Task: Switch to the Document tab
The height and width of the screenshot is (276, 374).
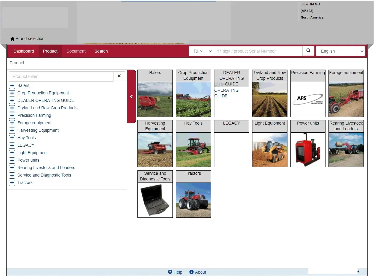Action: click(76, 51)
